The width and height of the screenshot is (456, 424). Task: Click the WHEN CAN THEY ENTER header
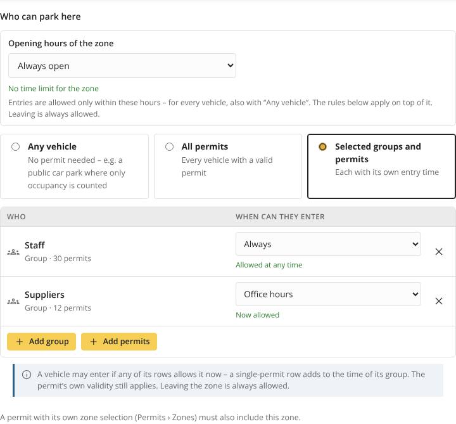(280, 217)
